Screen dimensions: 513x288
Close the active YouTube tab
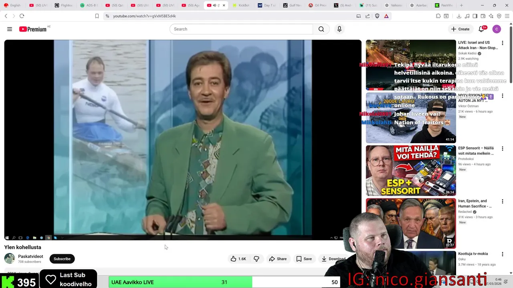224,5
